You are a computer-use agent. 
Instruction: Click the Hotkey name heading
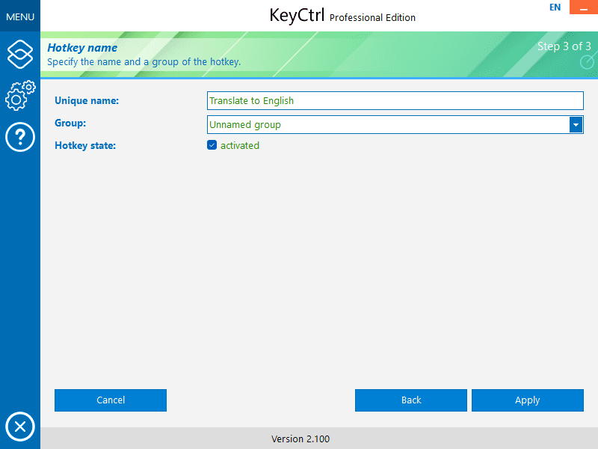point(82,48)
